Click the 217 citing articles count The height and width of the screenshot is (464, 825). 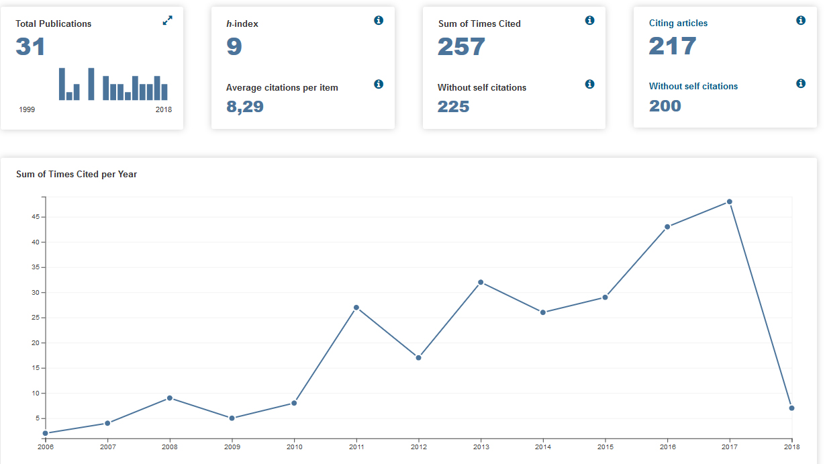pos(673,46)
